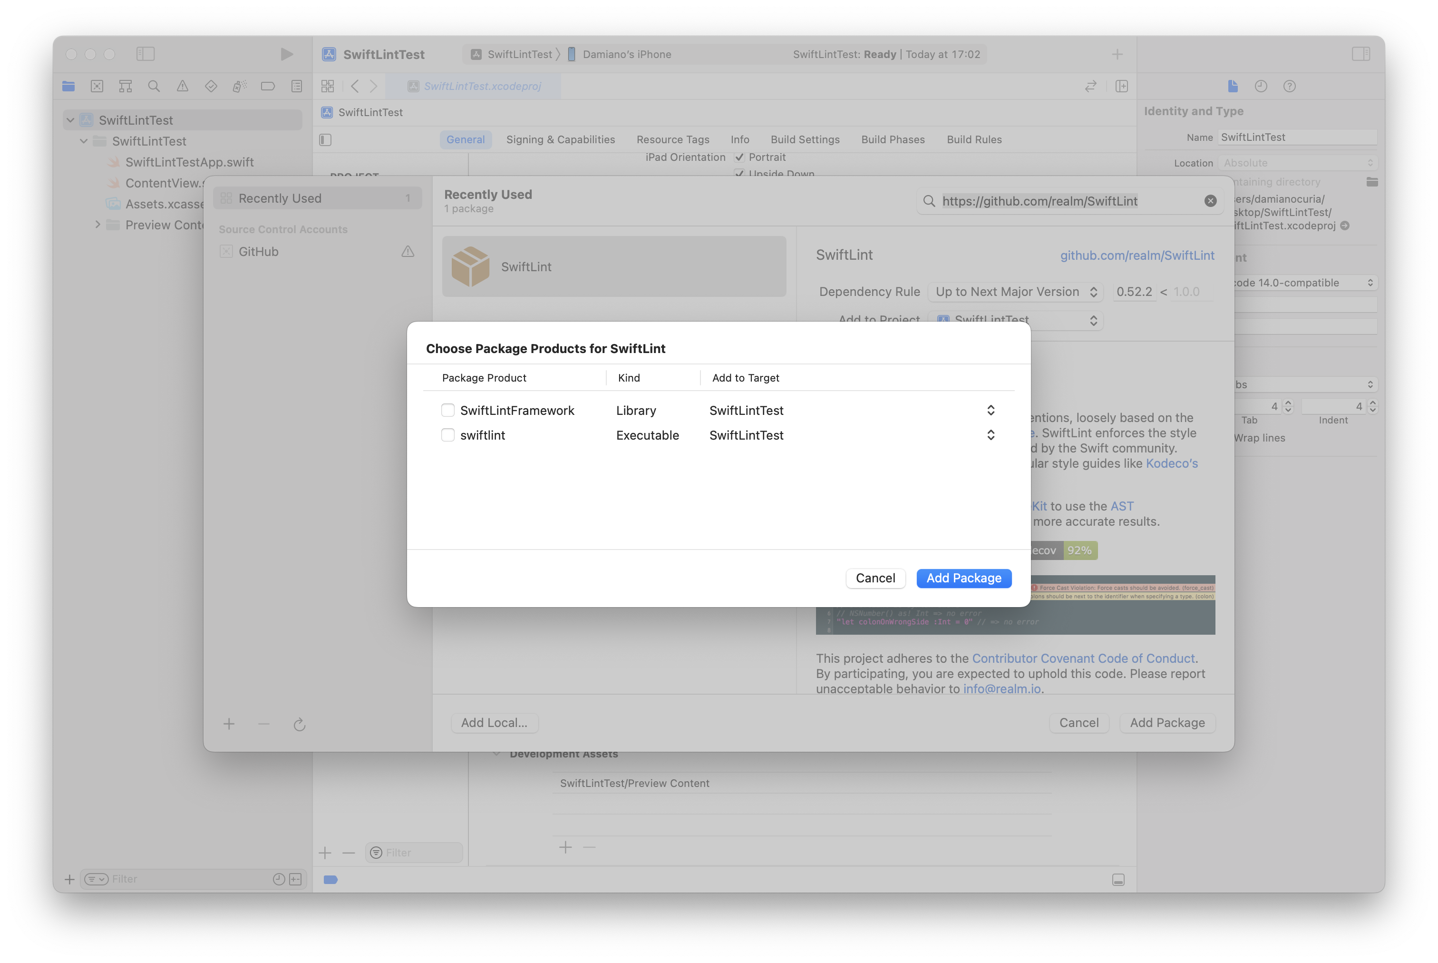Open the Source Control navigator icon
The height and width of the screenshot is (963, 1438).
click(97, 86)
